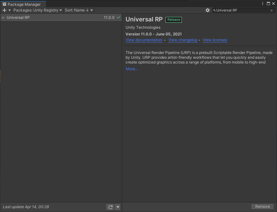This screenshot has height=212, width=277.
Task: Close the Package Manager window
Action: (273, 4)
